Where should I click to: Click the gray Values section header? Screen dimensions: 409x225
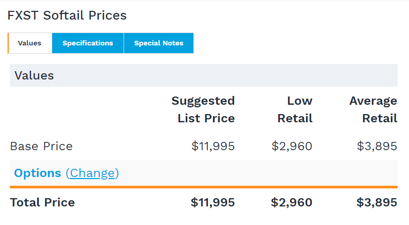click(x=203, y=76)
